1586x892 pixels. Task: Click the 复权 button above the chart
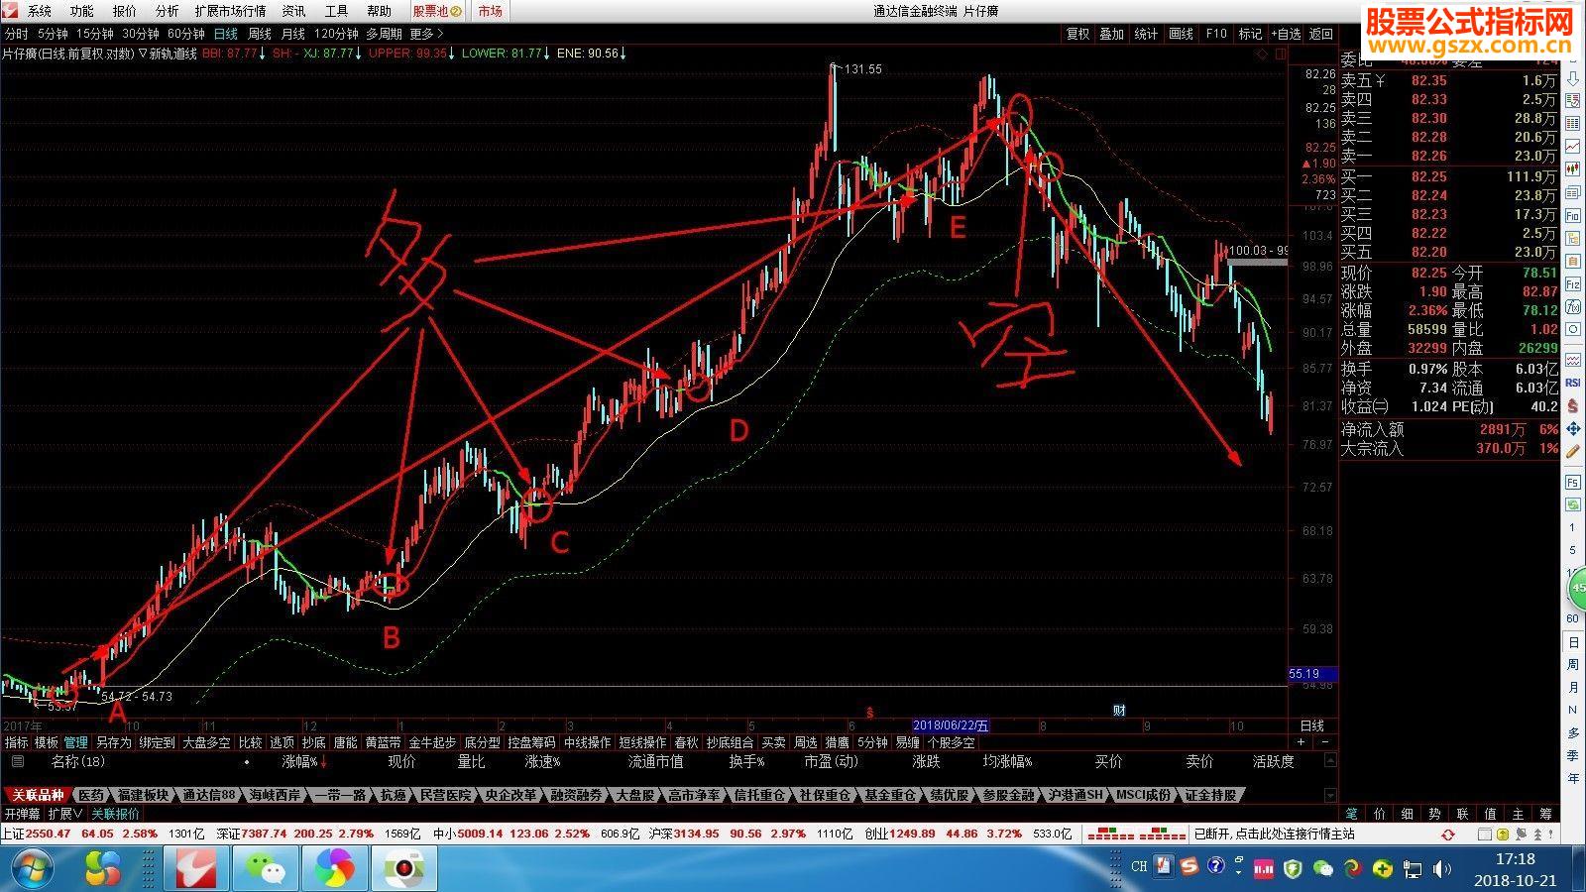pos(1077,34)
